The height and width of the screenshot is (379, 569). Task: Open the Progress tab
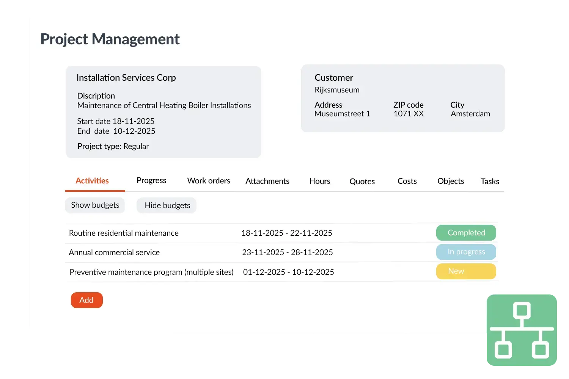pyautogui.click(x=151, y=181)
